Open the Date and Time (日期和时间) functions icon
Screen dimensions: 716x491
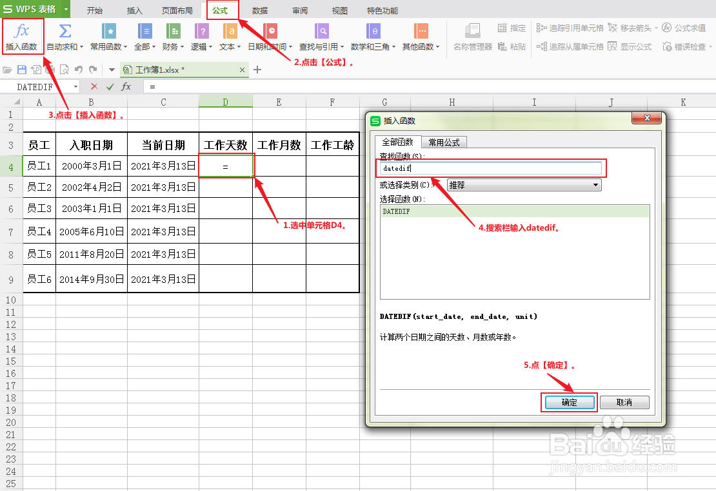tap(270, 31)
